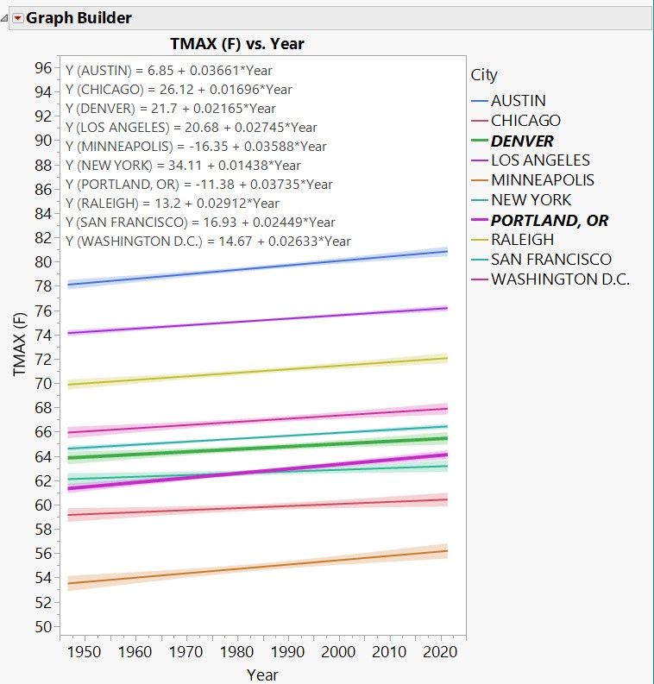Click the CHICAGO red line swatch in legend
This screenshot has width=654, height=684.
[479, 121]
